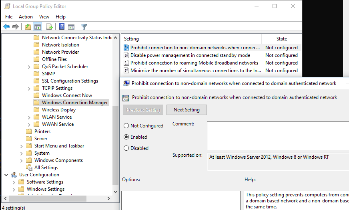Toggle the Show/Hide Console Tree icon
The width and height of the screenshot is (349, 210).
click(37, 27)
